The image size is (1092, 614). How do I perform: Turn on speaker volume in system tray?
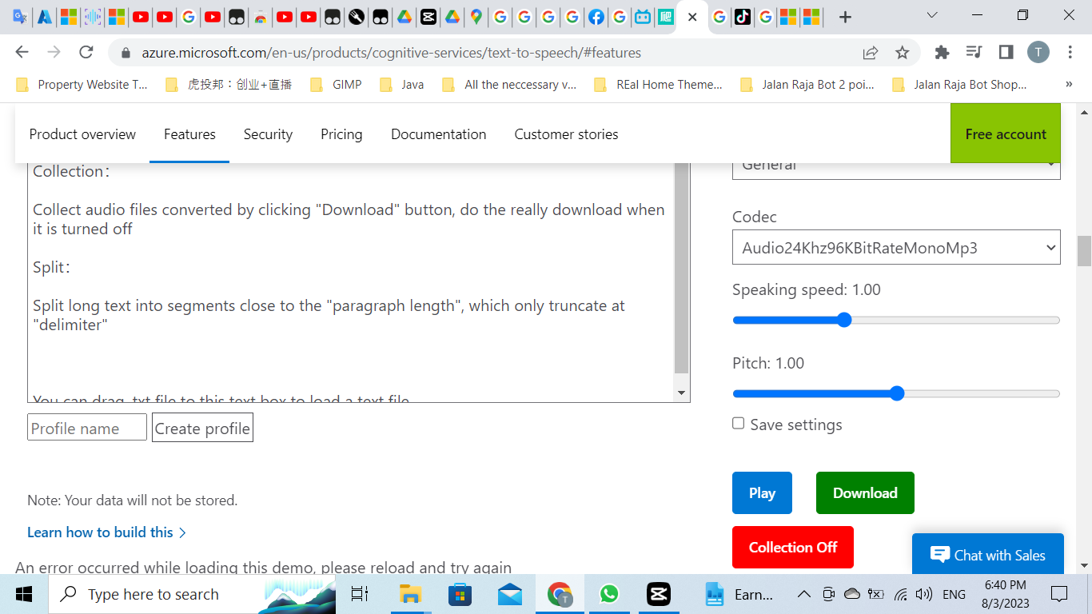pos(924,594)
